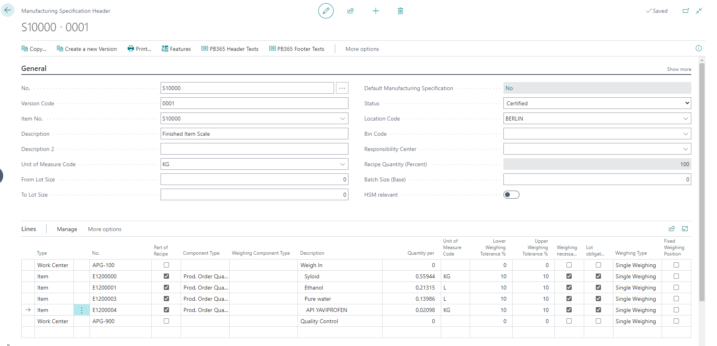Expand Location Code dropdown with BERLIN
This screenshot has height=346, width=717.
[x=685, y=119]
